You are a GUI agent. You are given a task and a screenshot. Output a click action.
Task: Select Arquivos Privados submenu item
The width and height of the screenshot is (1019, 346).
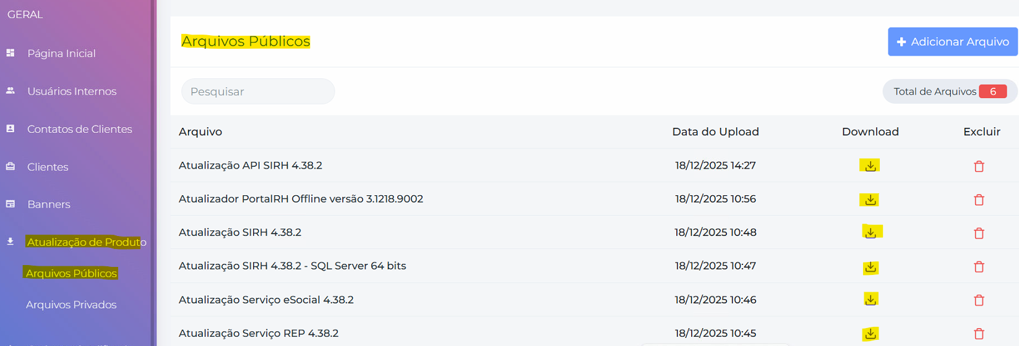(71, 305)
